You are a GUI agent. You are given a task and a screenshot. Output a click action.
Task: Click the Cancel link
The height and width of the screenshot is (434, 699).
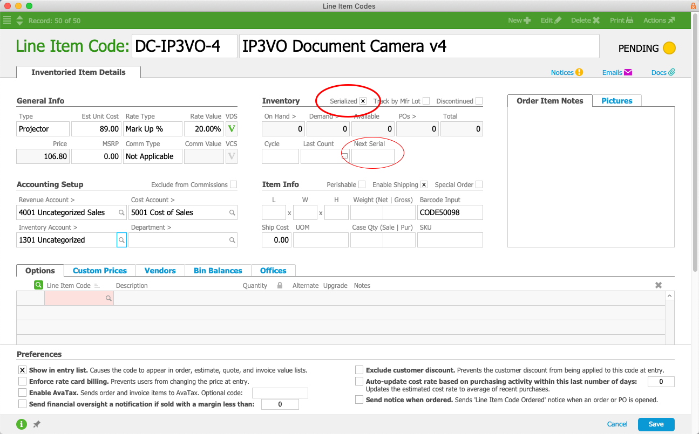point(617,424)
